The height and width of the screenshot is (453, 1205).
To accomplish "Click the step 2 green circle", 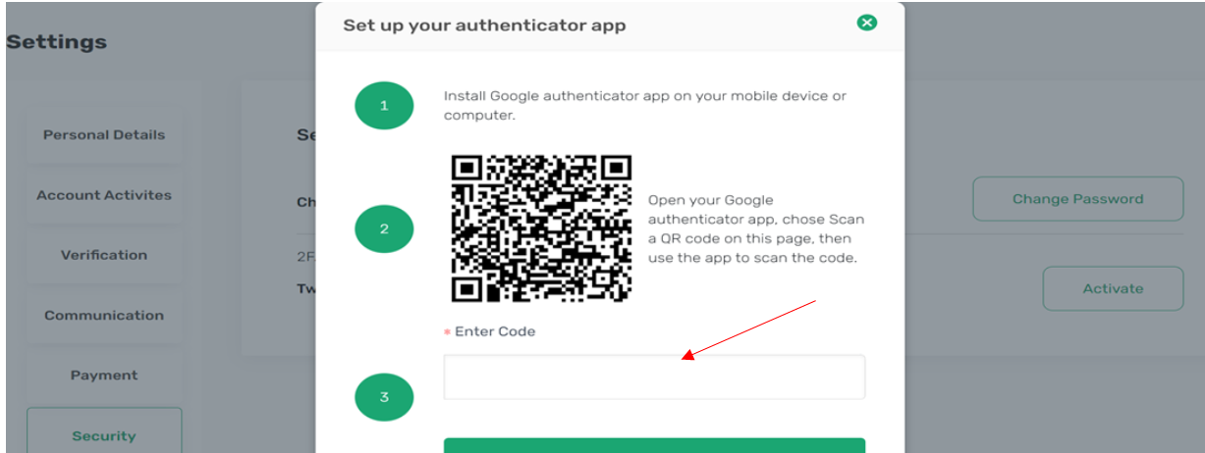I will 384,229.
